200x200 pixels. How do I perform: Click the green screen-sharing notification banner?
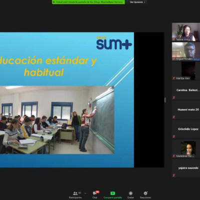(88, 2)
